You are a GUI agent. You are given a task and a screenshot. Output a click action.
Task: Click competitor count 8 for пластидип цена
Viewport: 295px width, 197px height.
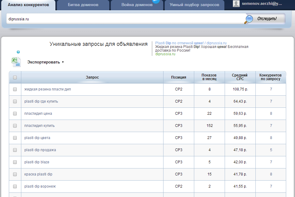271,114
